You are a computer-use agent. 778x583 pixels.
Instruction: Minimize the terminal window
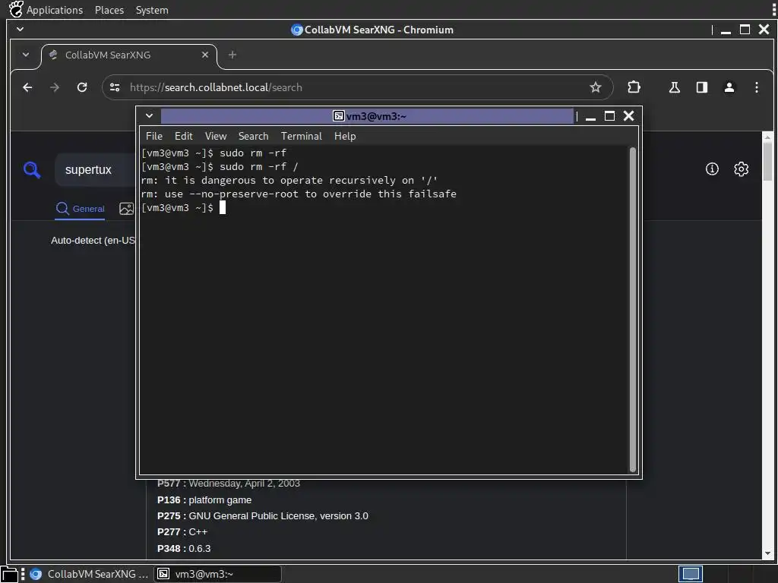(x=590, y=116)
